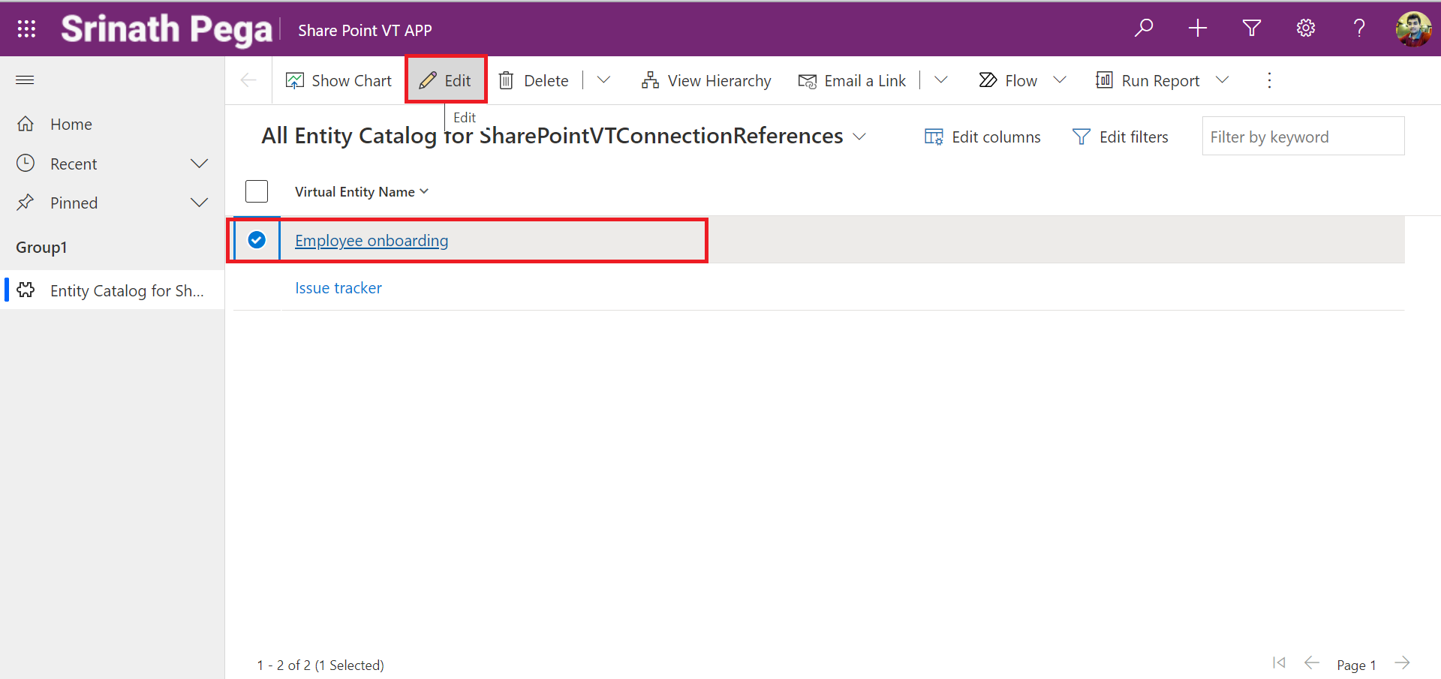Open the more commands vertical ellipsis
The width and height of the screenshot is (1441, 679).
[1269, 80]
